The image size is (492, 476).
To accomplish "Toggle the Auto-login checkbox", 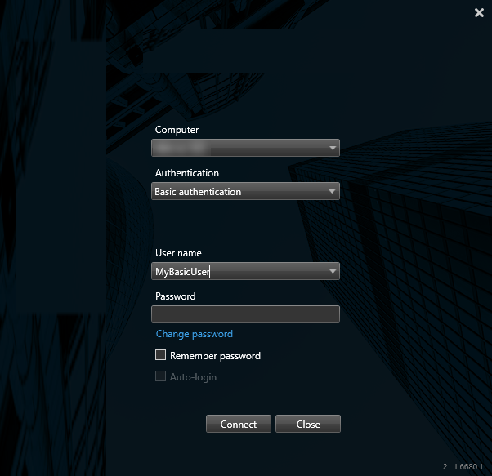I will coord(161,376).
